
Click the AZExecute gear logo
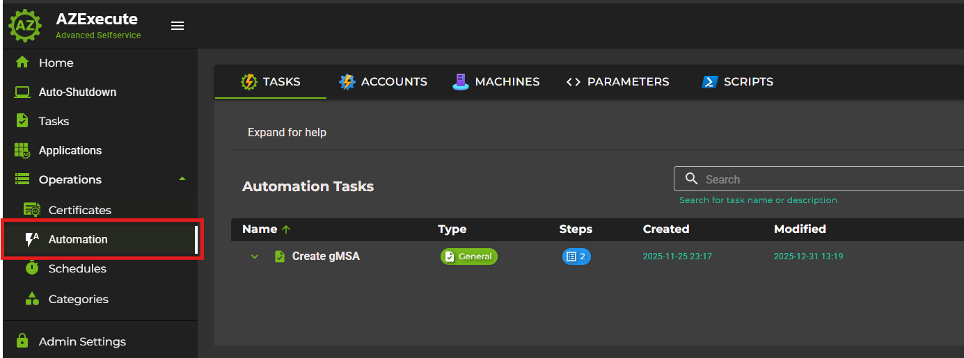pos(26,26)
